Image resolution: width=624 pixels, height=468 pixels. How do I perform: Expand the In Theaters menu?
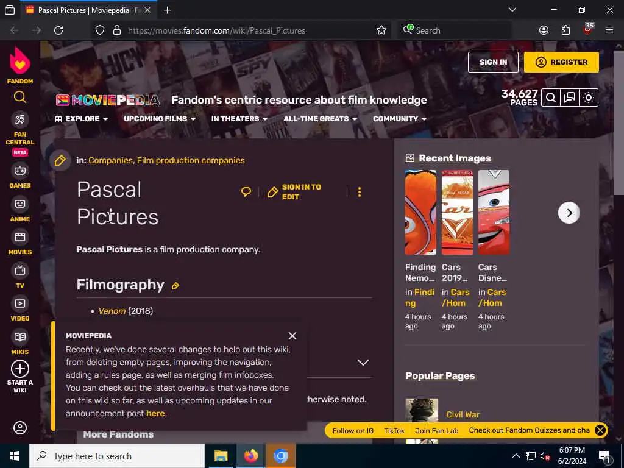click(x=239, y=119)
